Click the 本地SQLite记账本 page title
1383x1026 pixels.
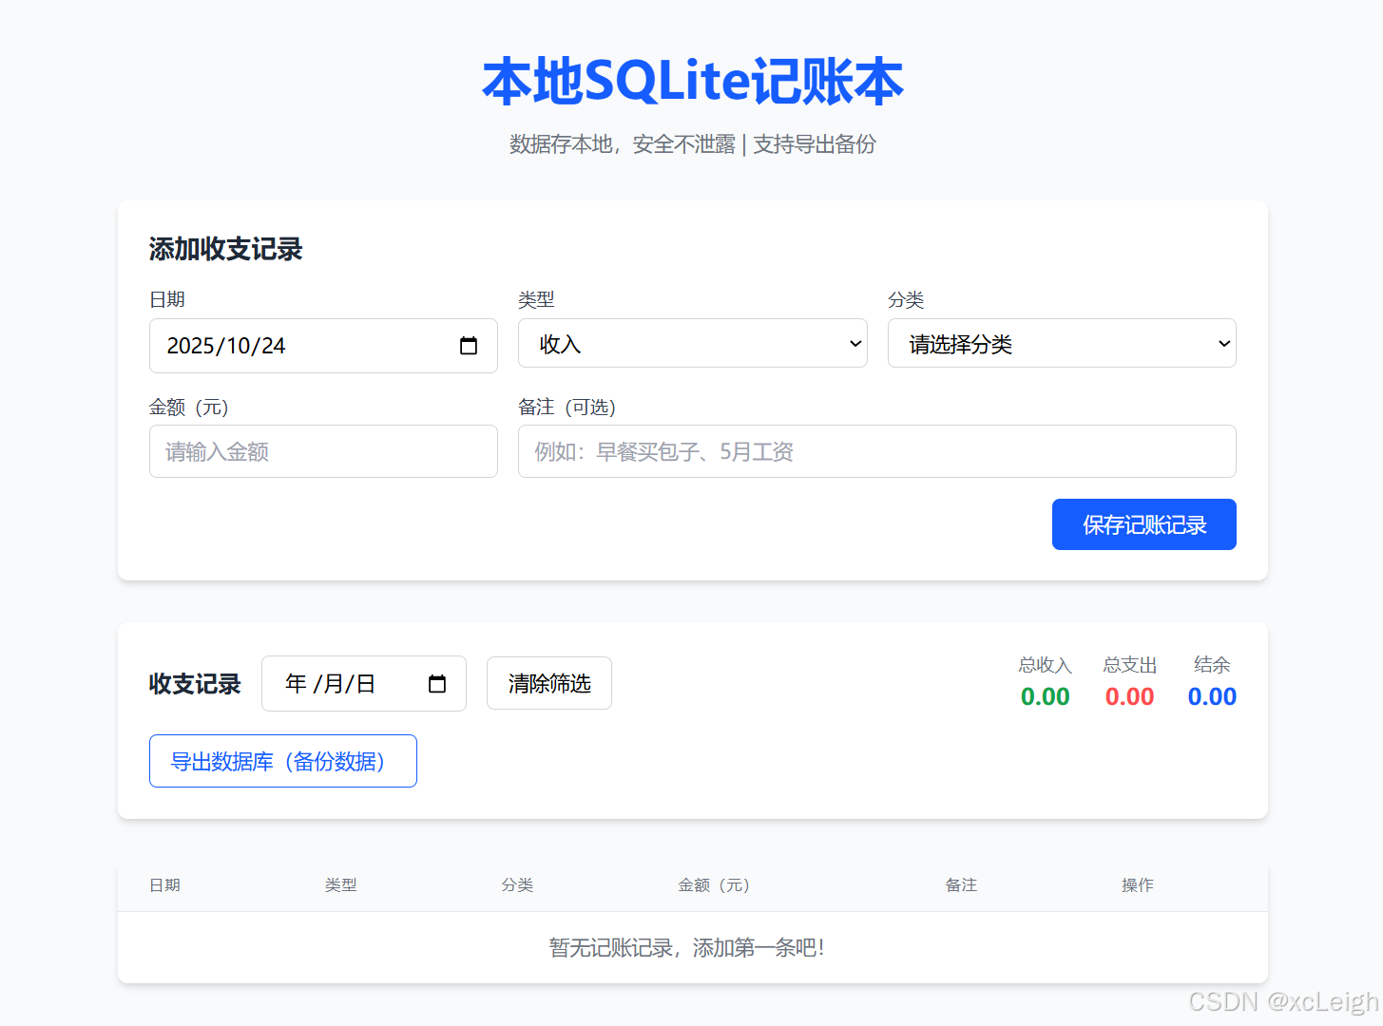(x=692, y=82)
